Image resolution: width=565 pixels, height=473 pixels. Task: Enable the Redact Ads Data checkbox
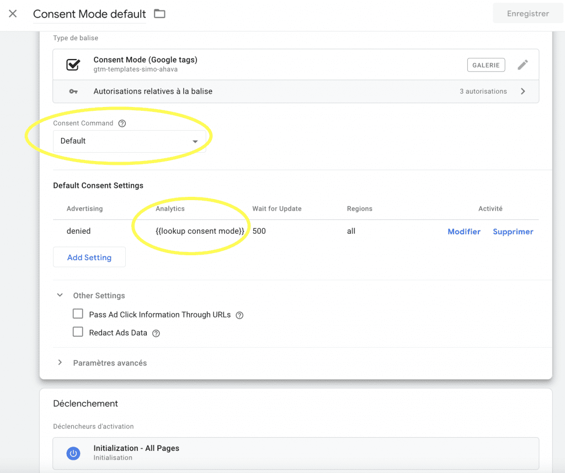[x=78, y=332]
